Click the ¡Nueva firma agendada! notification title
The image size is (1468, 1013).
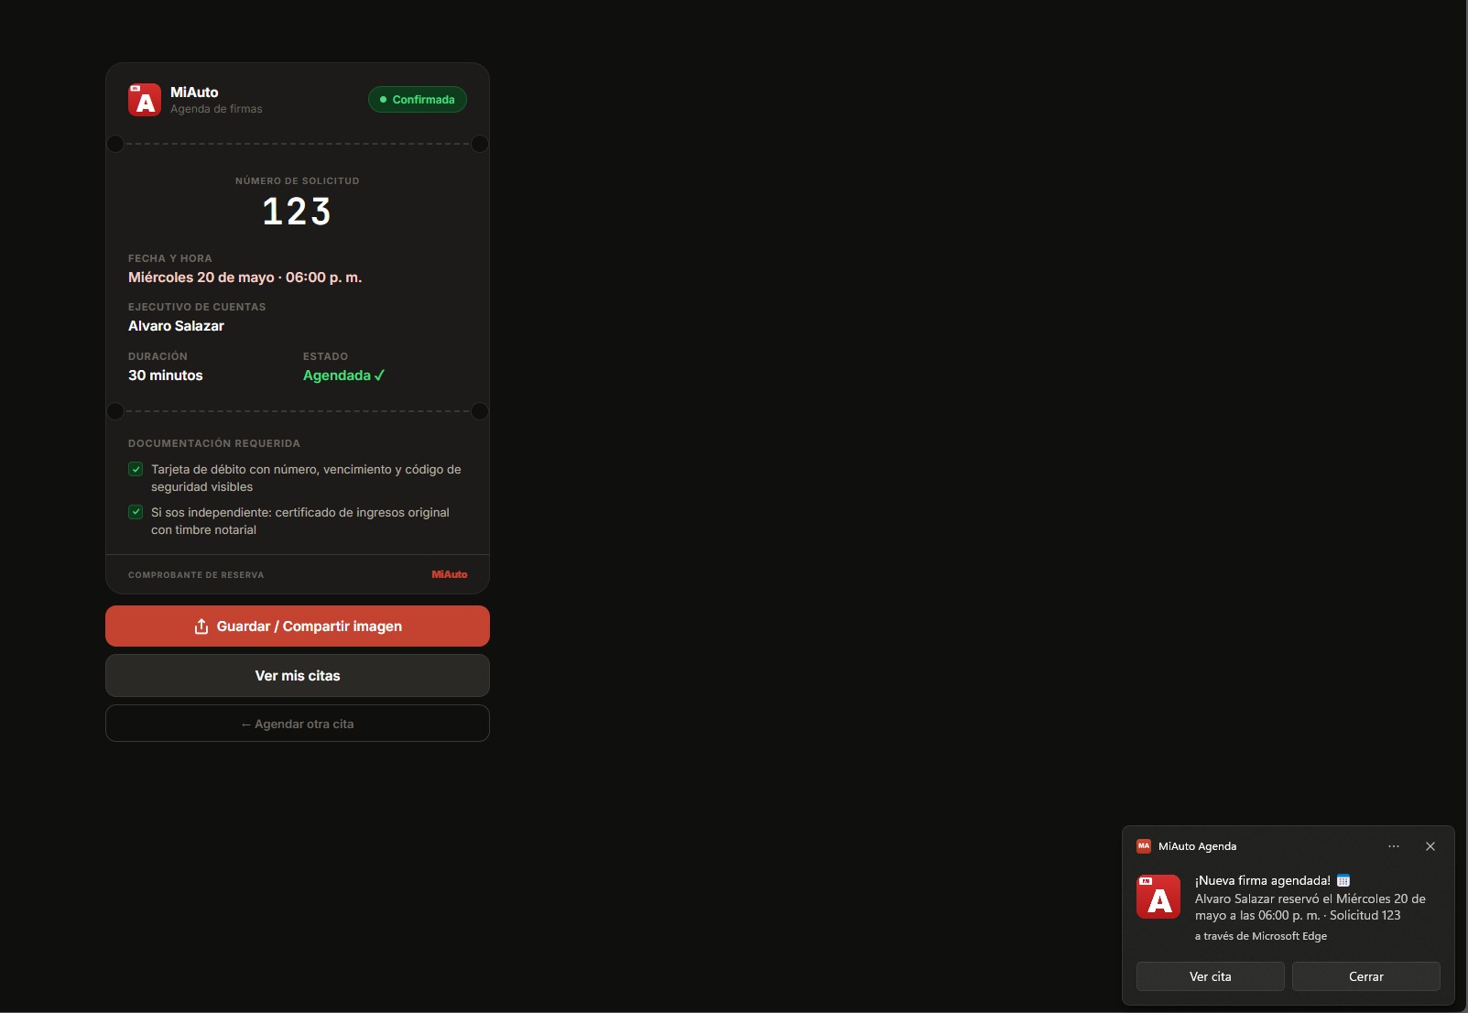pyautogui.click(x=1263, y=881)
